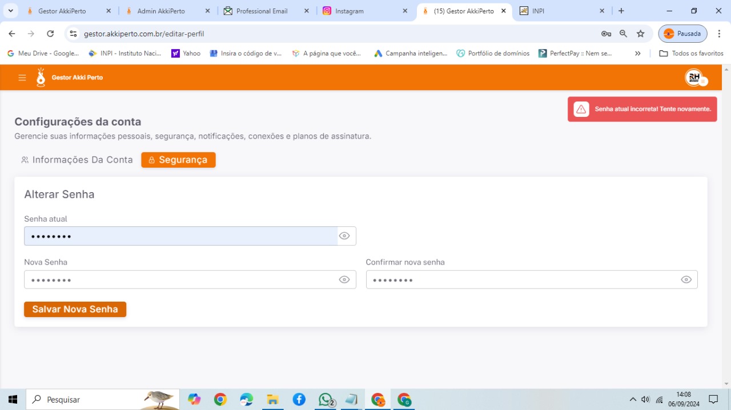The image size is (731, 410).
Task: Toggle visibility of Confirmar nova senha
Action: click(x=686, y=279)
